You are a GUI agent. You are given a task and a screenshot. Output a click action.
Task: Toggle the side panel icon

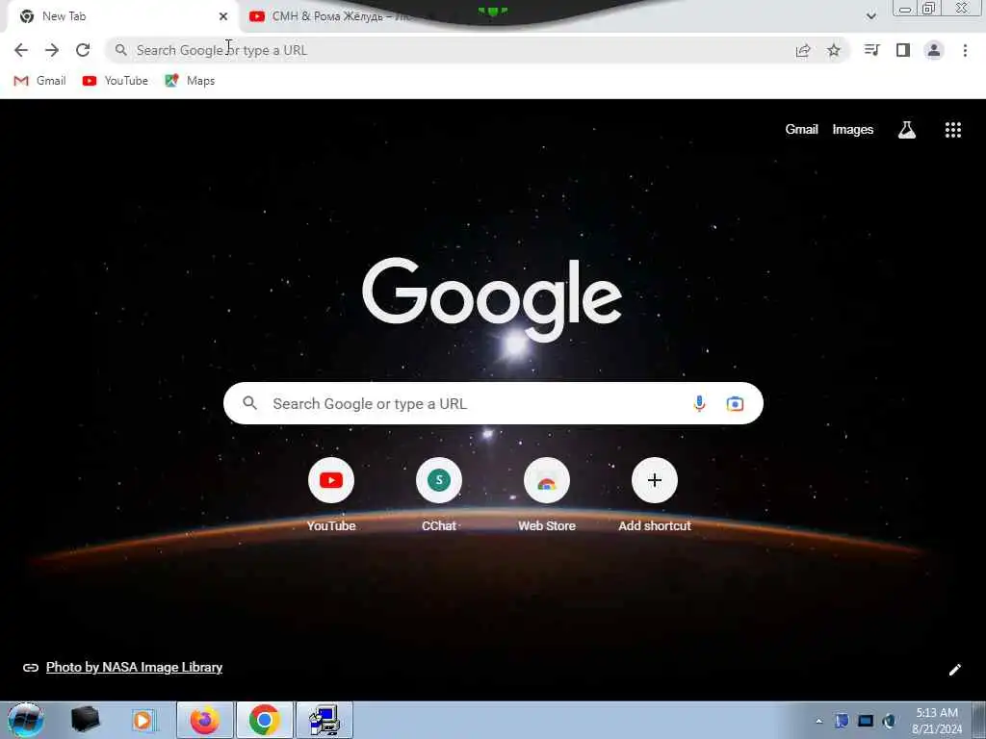click(903, 50)
